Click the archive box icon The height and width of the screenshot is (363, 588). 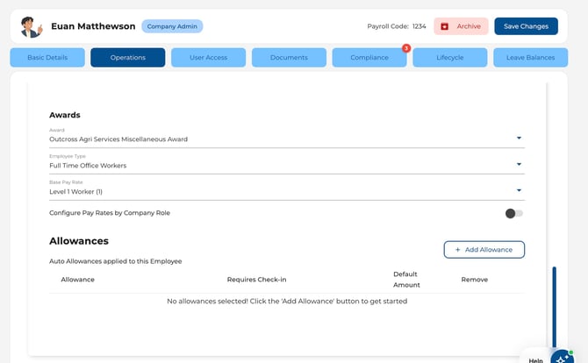point(444,26)
